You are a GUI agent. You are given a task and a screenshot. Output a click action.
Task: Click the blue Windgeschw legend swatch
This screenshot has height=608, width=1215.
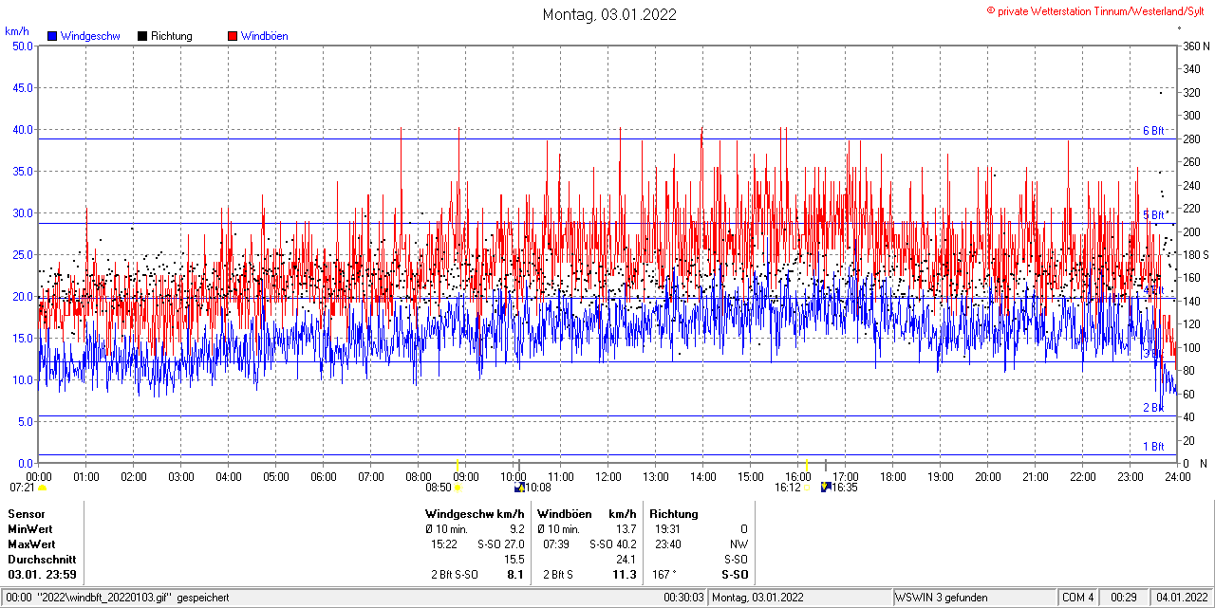click(x=52, y=36)
